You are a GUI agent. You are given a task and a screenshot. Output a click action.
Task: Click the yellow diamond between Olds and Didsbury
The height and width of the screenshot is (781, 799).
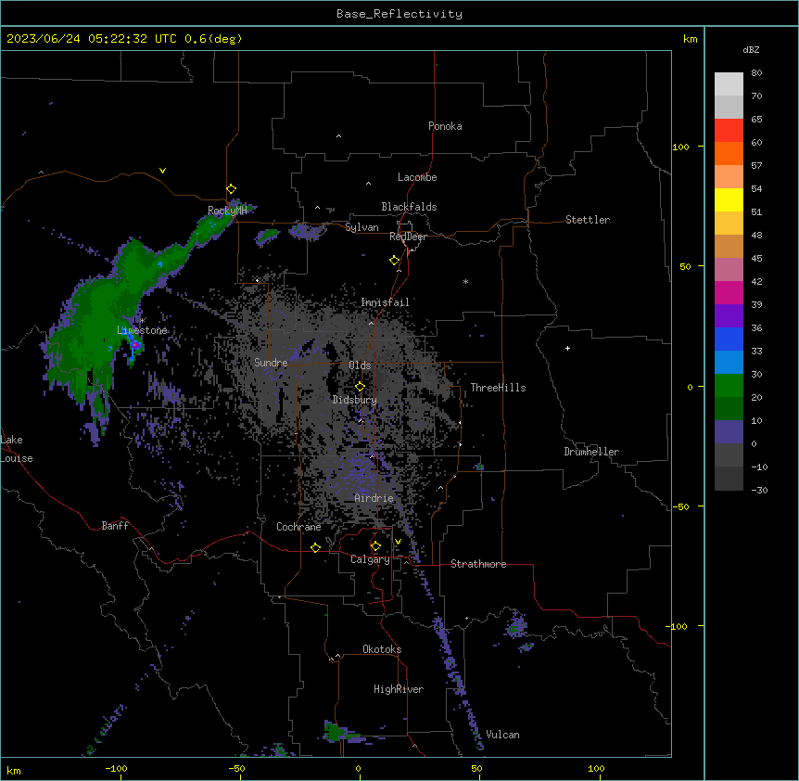click(360, 386)
